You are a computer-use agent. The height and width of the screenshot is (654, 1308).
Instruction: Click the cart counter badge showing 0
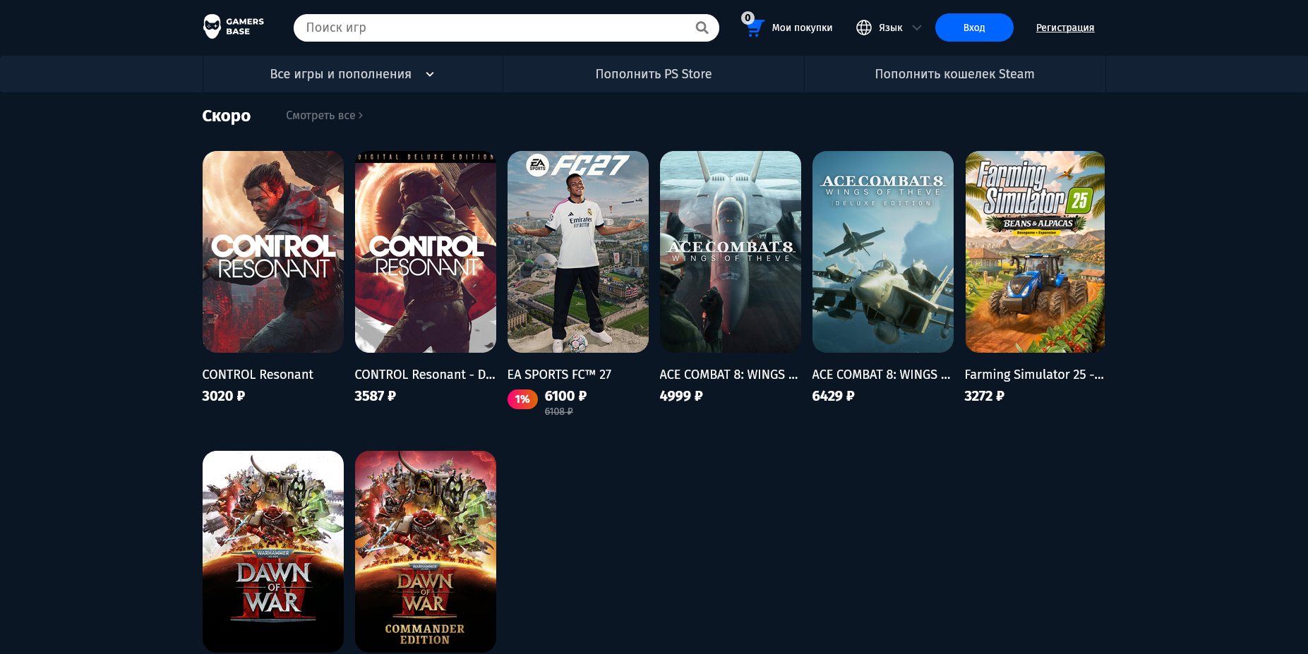748,18
